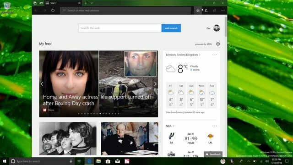Open the Zac profile avatar

(217, 28)
